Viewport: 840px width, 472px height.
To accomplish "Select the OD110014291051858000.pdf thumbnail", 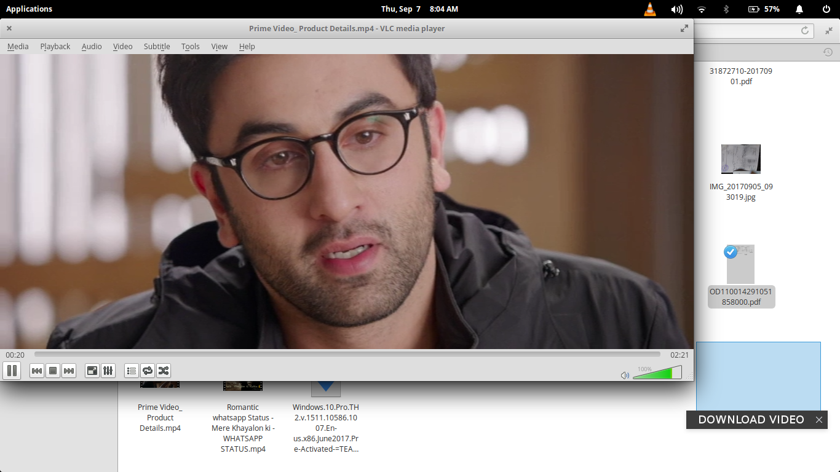I will point(741,264).
